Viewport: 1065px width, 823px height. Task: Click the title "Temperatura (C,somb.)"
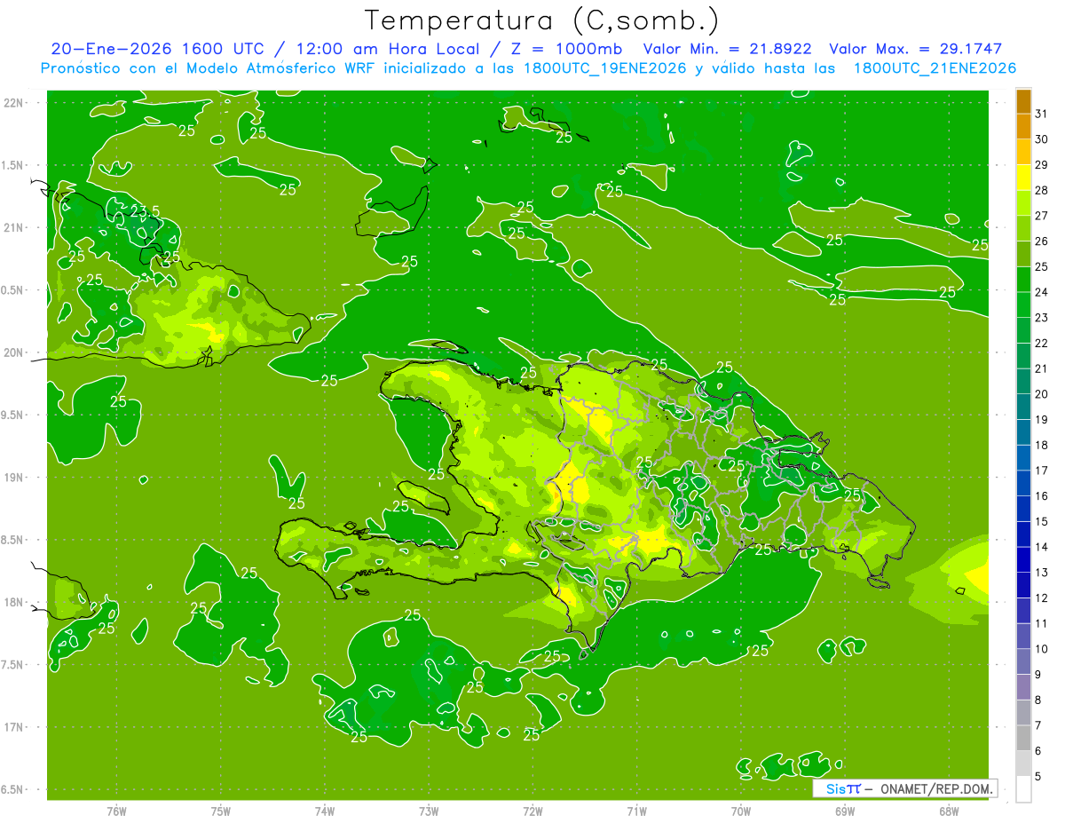tap(542, 20)
